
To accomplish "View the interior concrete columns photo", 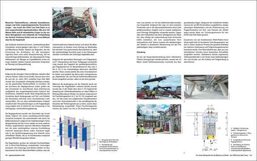I will (x=206, y=87).
